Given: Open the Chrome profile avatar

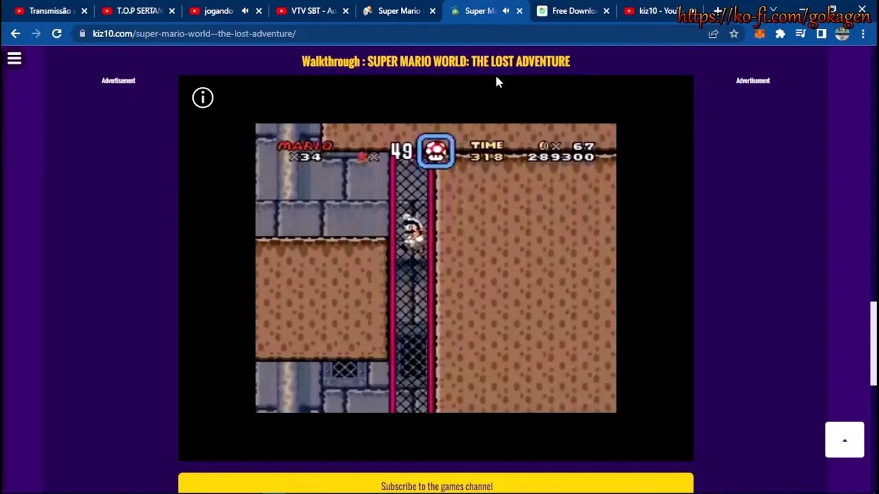Looking at the screenshot, I should tap(843, 34).
